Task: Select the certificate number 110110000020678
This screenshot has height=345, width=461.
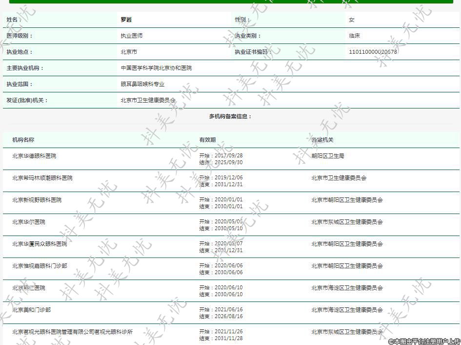Action: pyautogui.click(x=373, y=52)
